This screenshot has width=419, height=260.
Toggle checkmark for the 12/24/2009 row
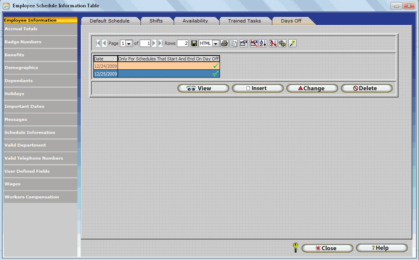click(216, 66)
